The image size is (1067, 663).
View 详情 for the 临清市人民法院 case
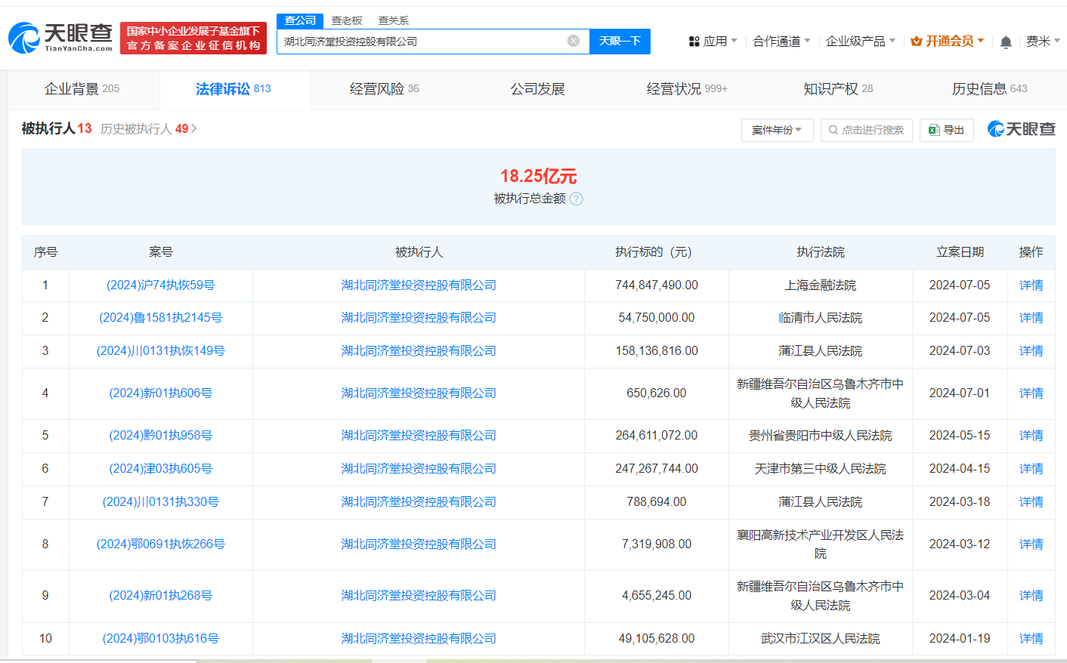pyautogui.click(x=1031, y=318)
